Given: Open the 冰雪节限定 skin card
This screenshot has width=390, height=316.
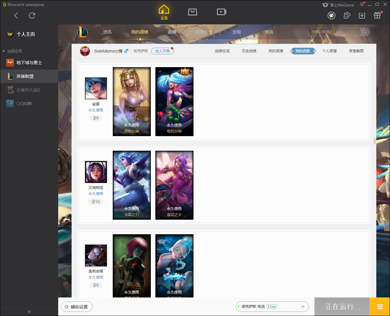Looking at the screenshot, I should pos(174,266).
